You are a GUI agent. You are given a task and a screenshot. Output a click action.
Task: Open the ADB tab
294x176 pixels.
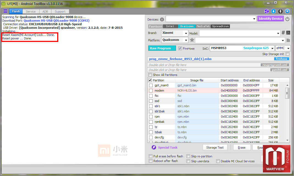[x=45, y=12]
